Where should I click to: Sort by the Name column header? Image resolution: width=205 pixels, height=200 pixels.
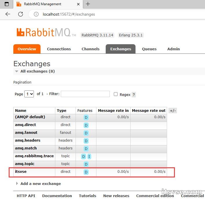tap(21, 111)
